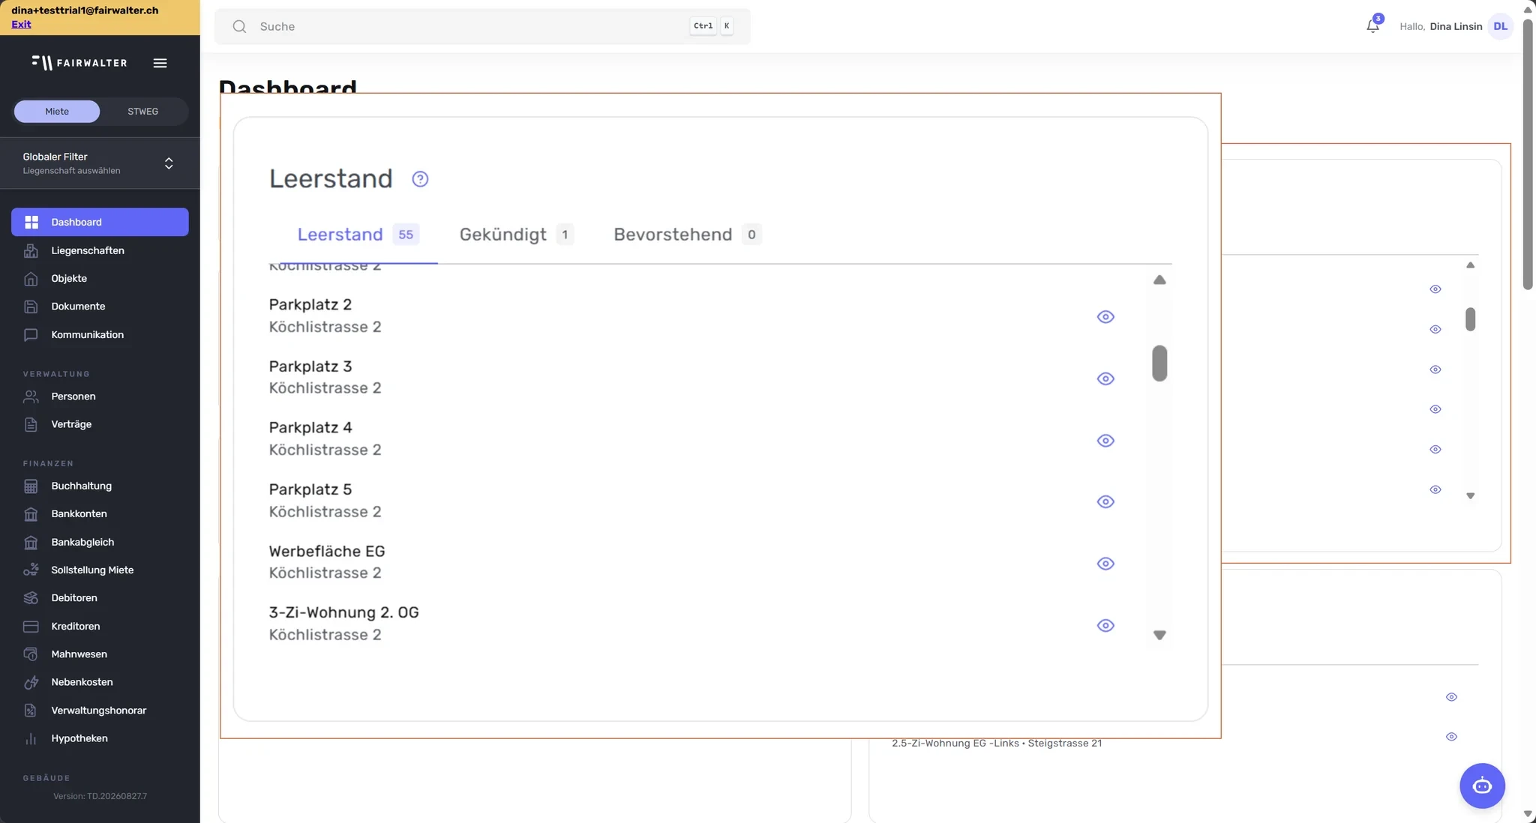1536x823 pixels.
Task: Expand Globaler Filter property selector
Action: (x=100, y=163)
